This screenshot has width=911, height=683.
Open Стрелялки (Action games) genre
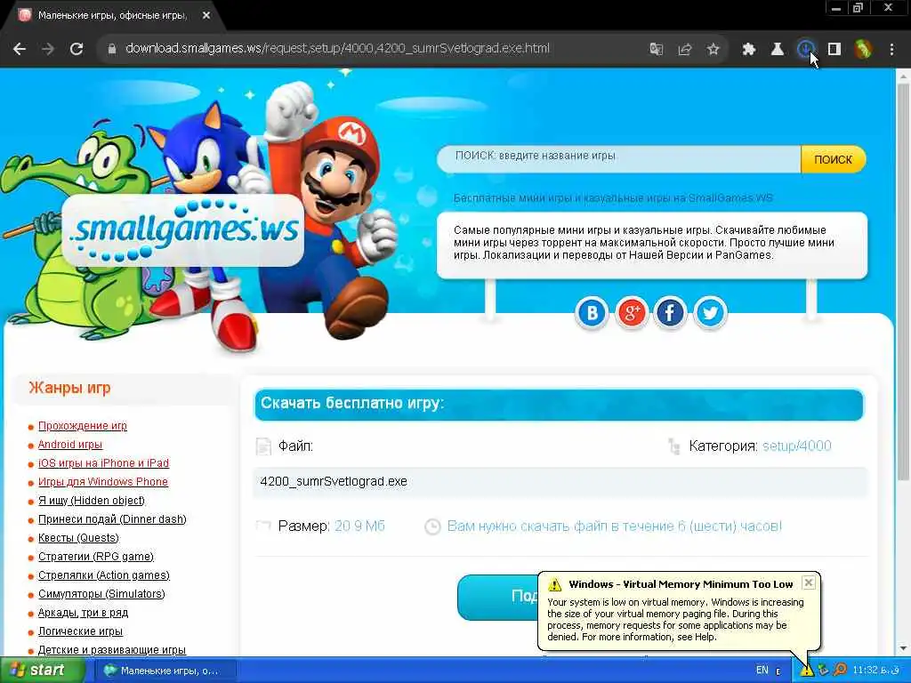click(103, 575)
